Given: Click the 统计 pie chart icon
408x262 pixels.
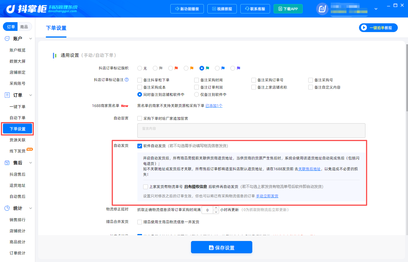Looking at the screenshot, I should click(7, 208).
